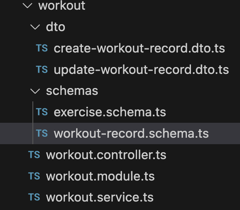240x210 pixels.
Task: Click TS icon of create-workout-record.dto.ts
Action: (x=42, y=48)
